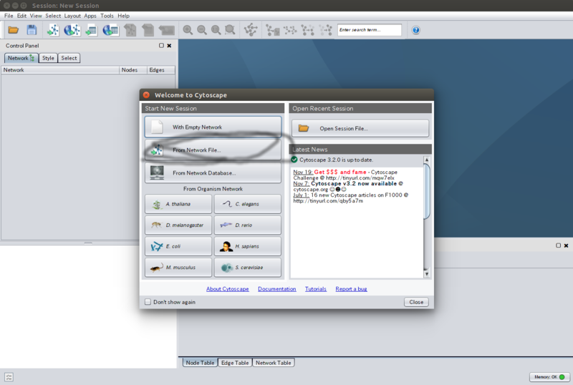Viewport: 573px width, 385px height.
Task: Click the Open Session folder toolbar icon
Action: pyautogui.click(x=13, y=30)
